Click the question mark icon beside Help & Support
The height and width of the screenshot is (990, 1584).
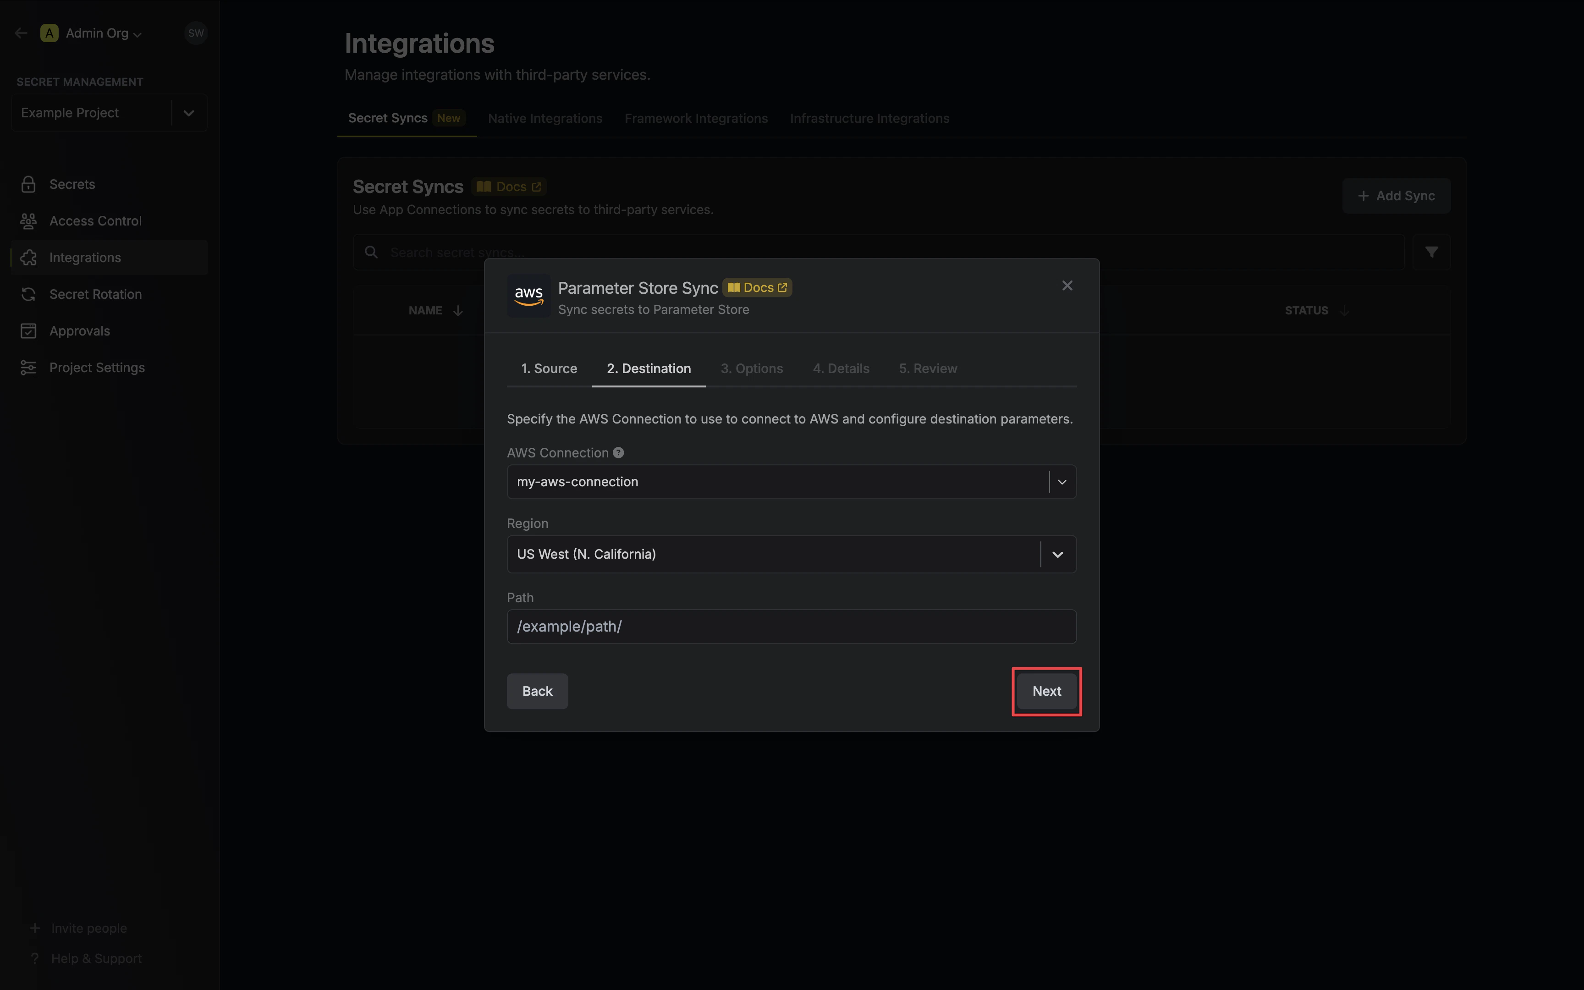click(x=35, y=958)
